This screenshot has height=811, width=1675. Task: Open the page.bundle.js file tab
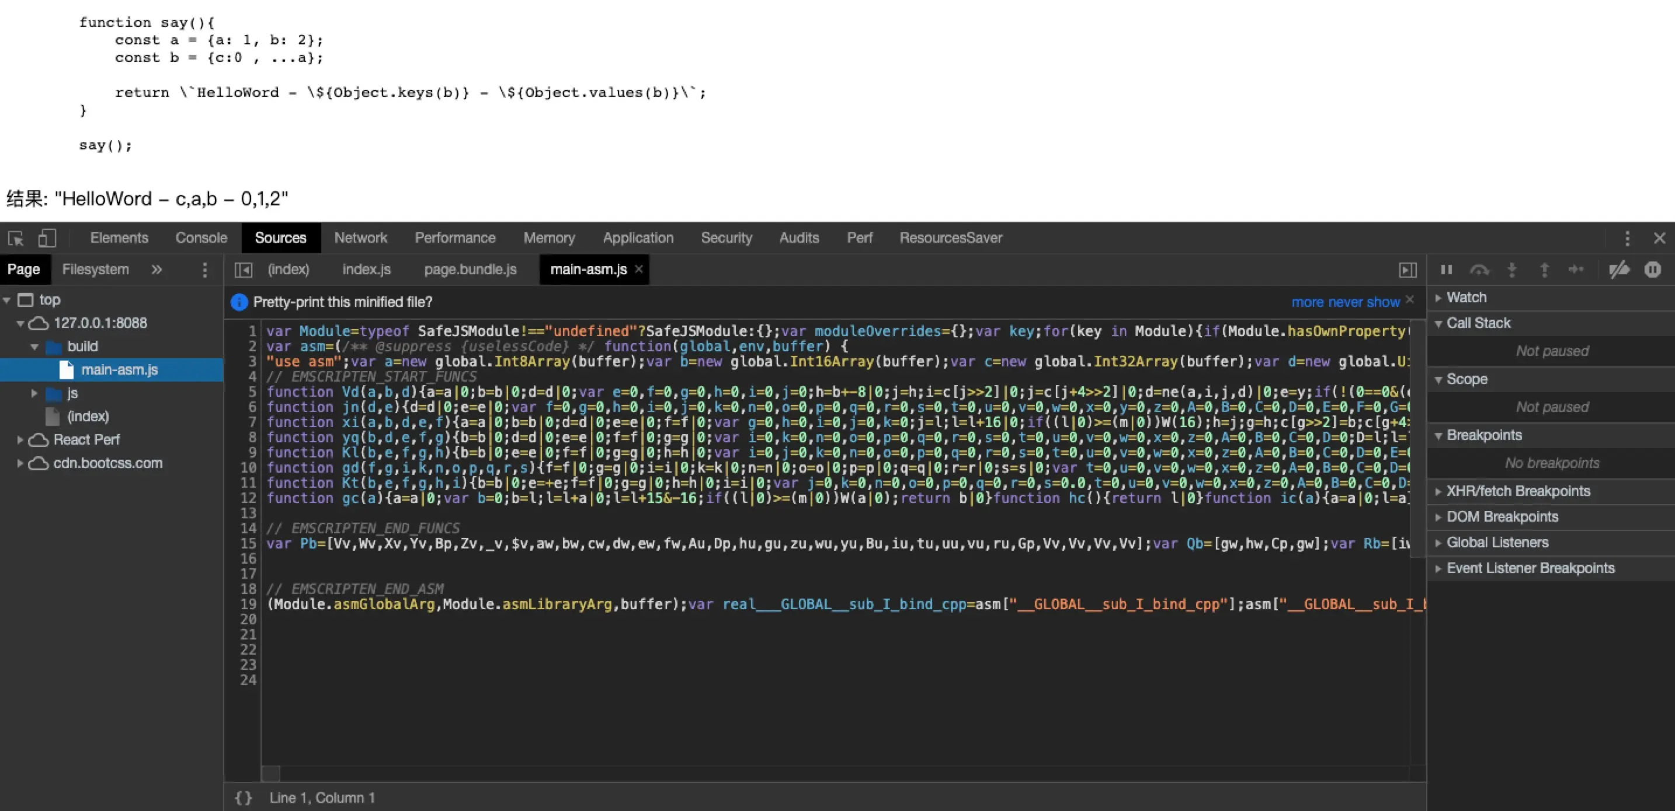coord(470,269)
